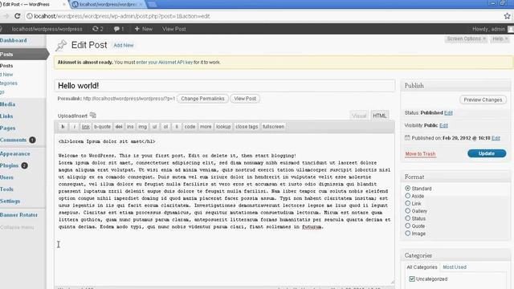Image resolution: width=514 pixels, height=289 pixels.
Task: Click Change Permalinks button
Action: (202, 99)
